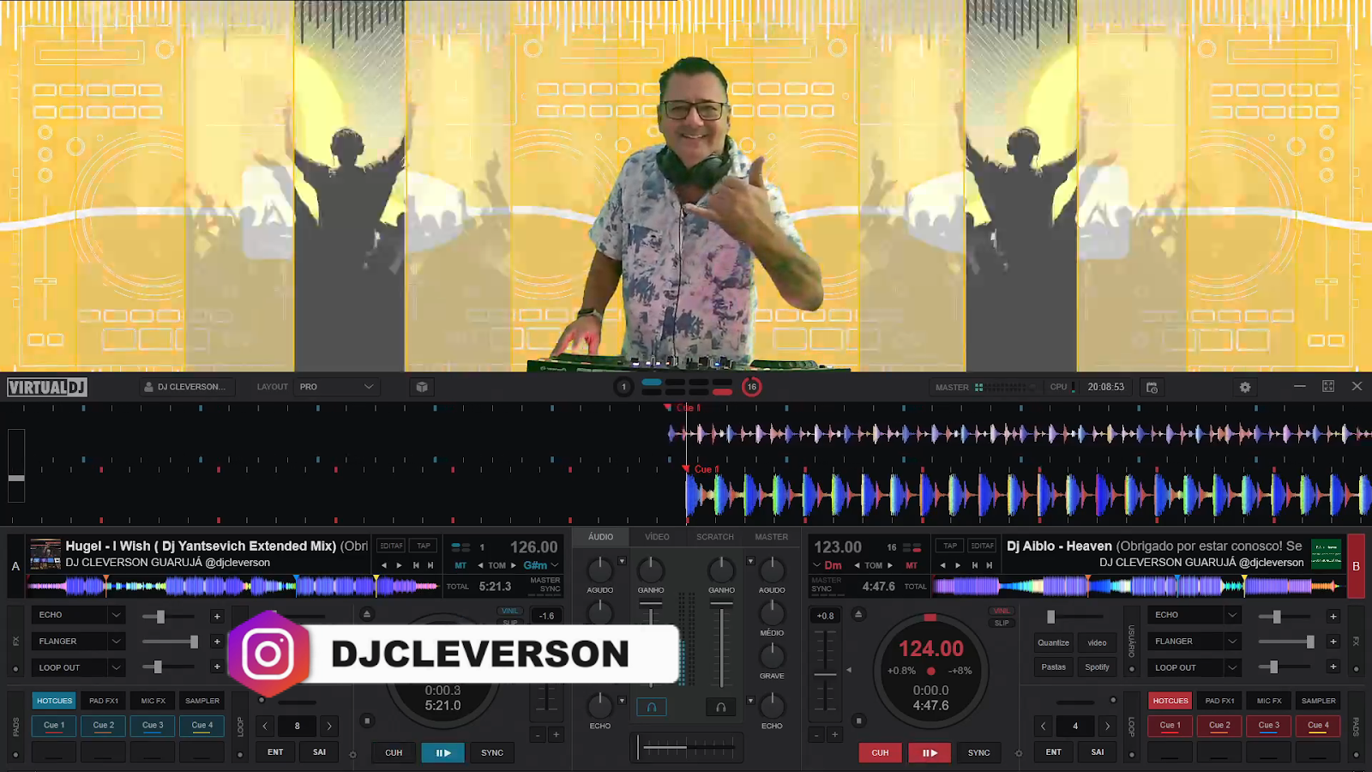
Task: Open the VirtualDJ settings gear
Action: pyautogui.click(x=1245, y=387)
